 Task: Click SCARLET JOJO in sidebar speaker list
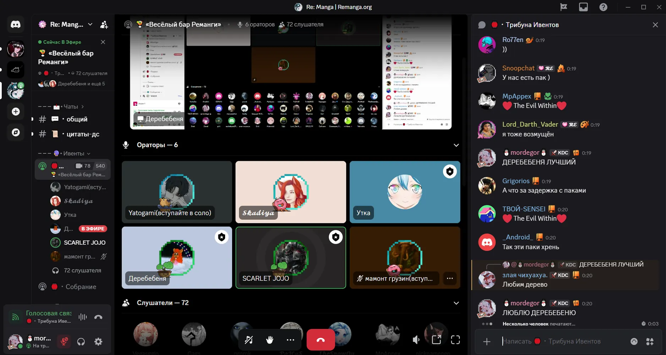coord(78,242)
